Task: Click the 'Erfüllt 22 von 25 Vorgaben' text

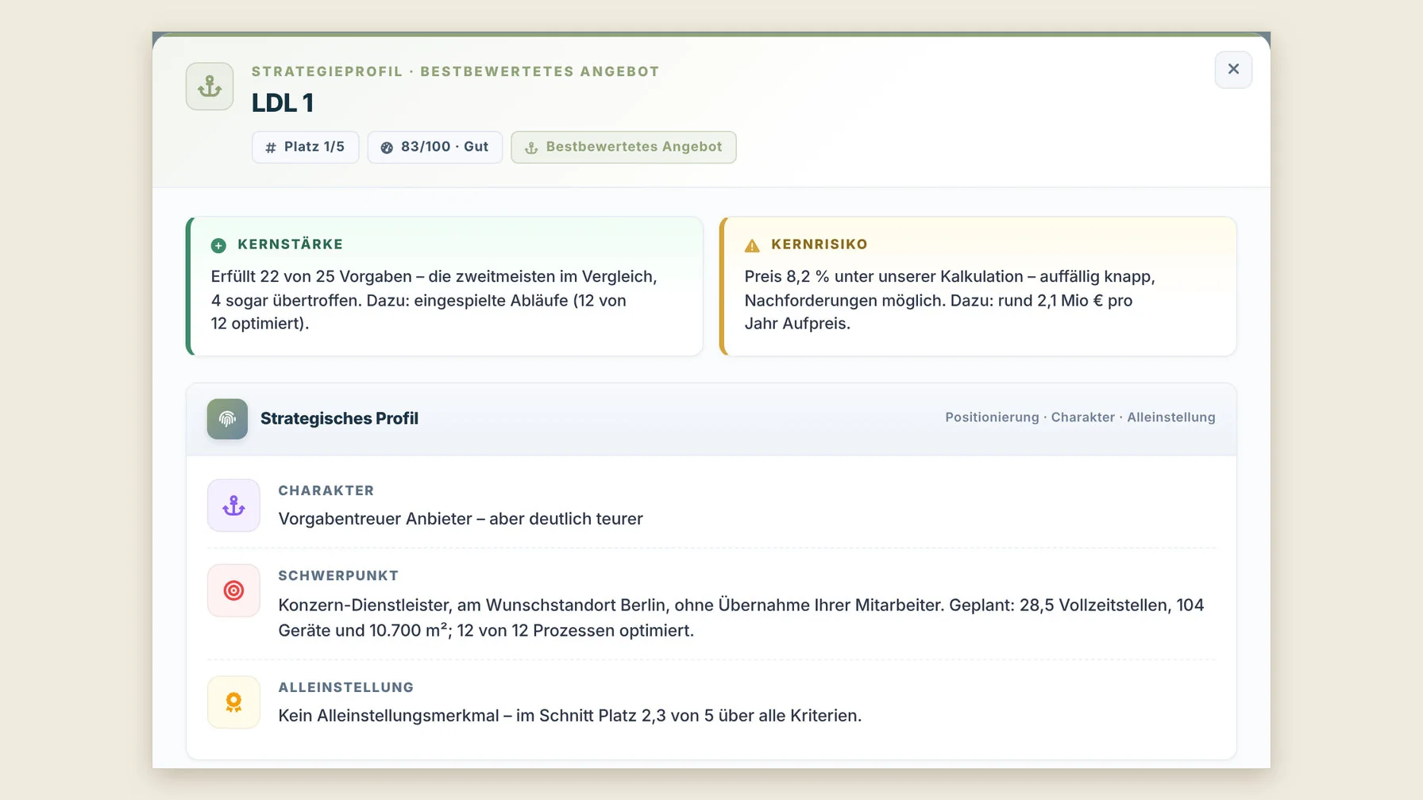Action: coord(434,300)
